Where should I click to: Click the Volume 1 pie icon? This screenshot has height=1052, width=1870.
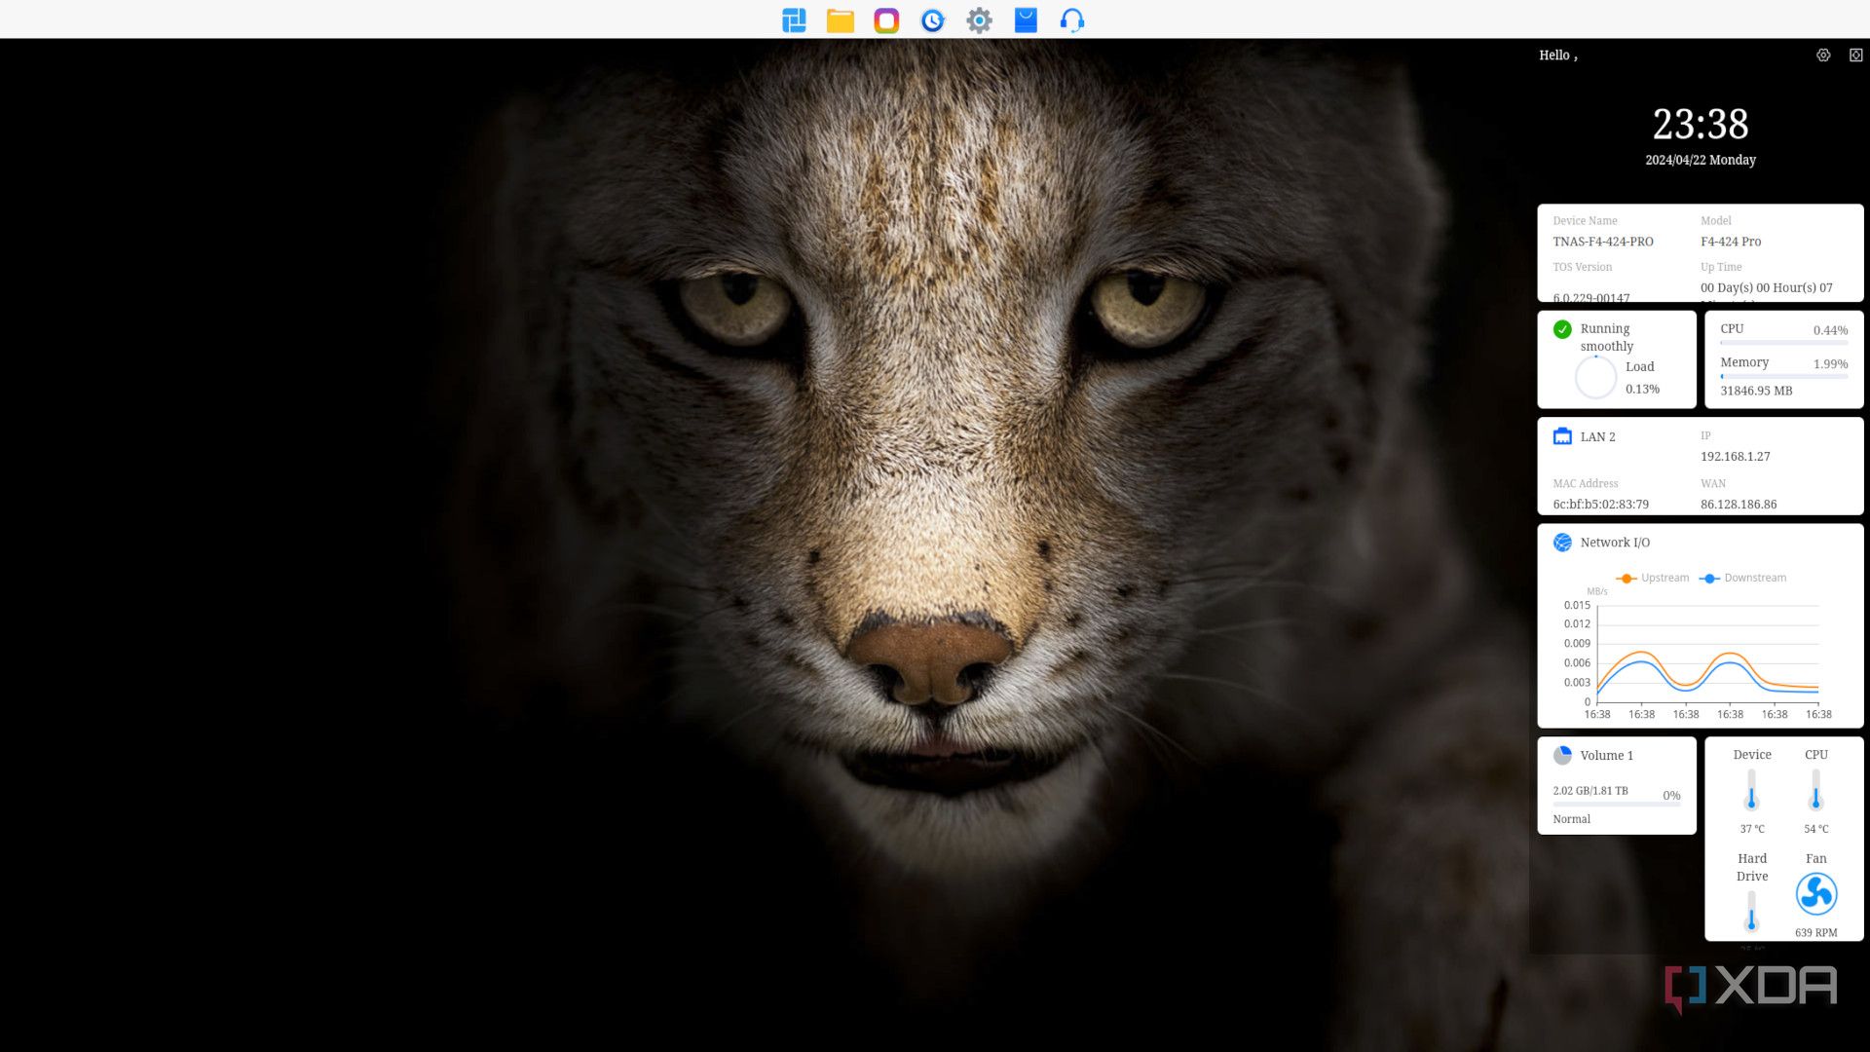click(1562, 755)
